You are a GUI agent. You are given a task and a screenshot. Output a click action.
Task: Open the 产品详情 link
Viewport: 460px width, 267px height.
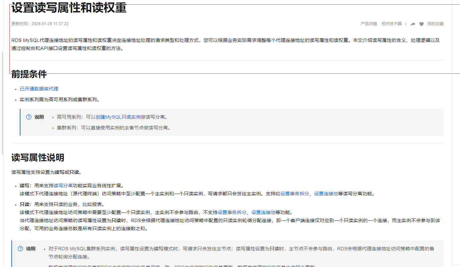tap(369, 24)
